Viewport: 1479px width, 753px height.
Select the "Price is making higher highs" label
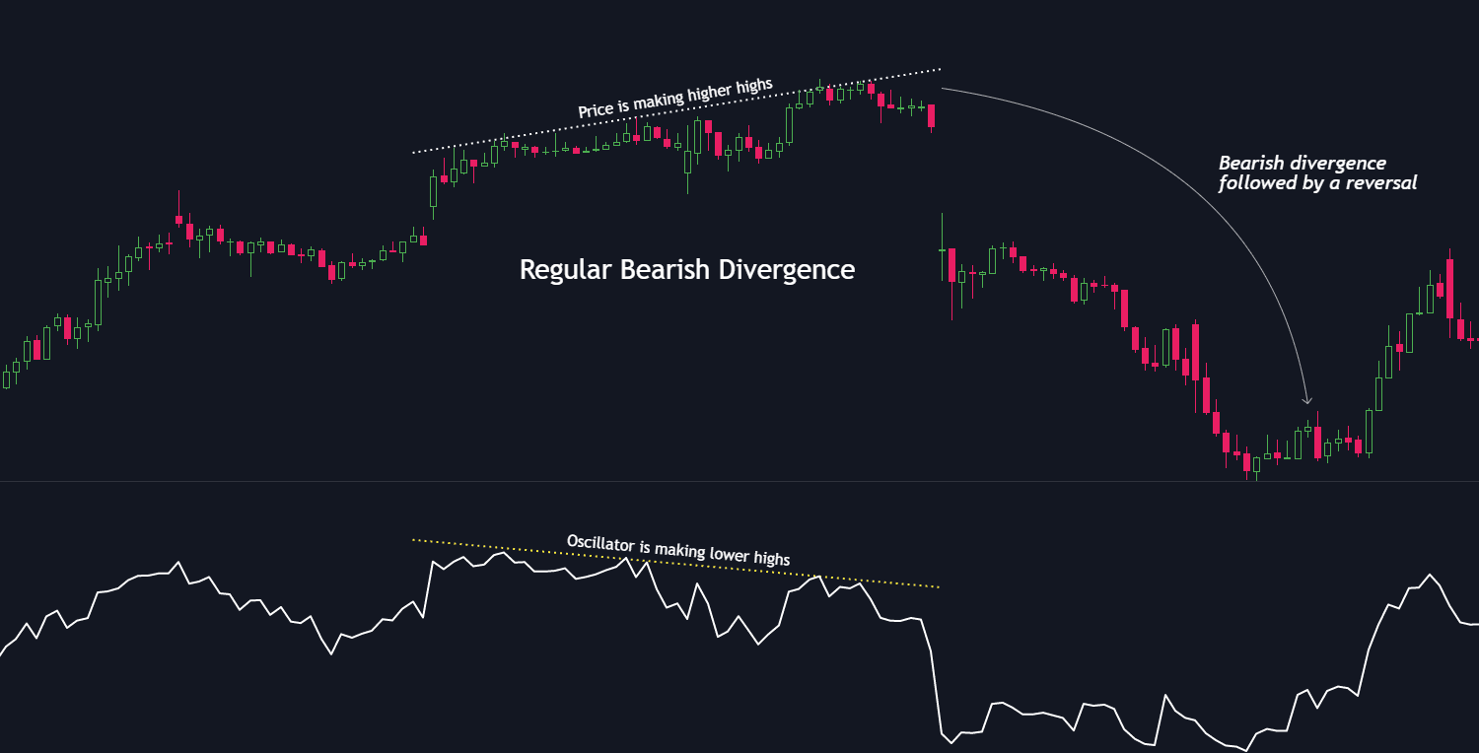pos(675,100)
